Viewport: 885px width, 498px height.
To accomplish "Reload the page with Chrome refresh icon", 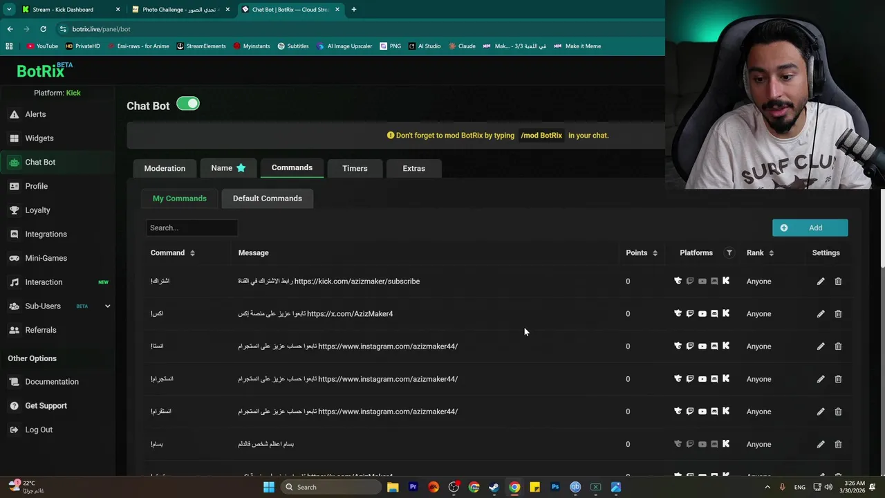I will (43, 29).
